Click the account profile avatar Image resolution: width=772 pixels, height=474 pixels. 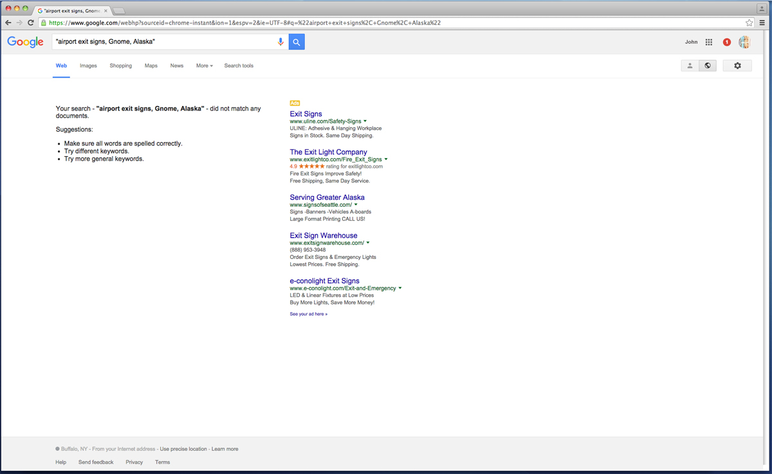pos(744,42)
